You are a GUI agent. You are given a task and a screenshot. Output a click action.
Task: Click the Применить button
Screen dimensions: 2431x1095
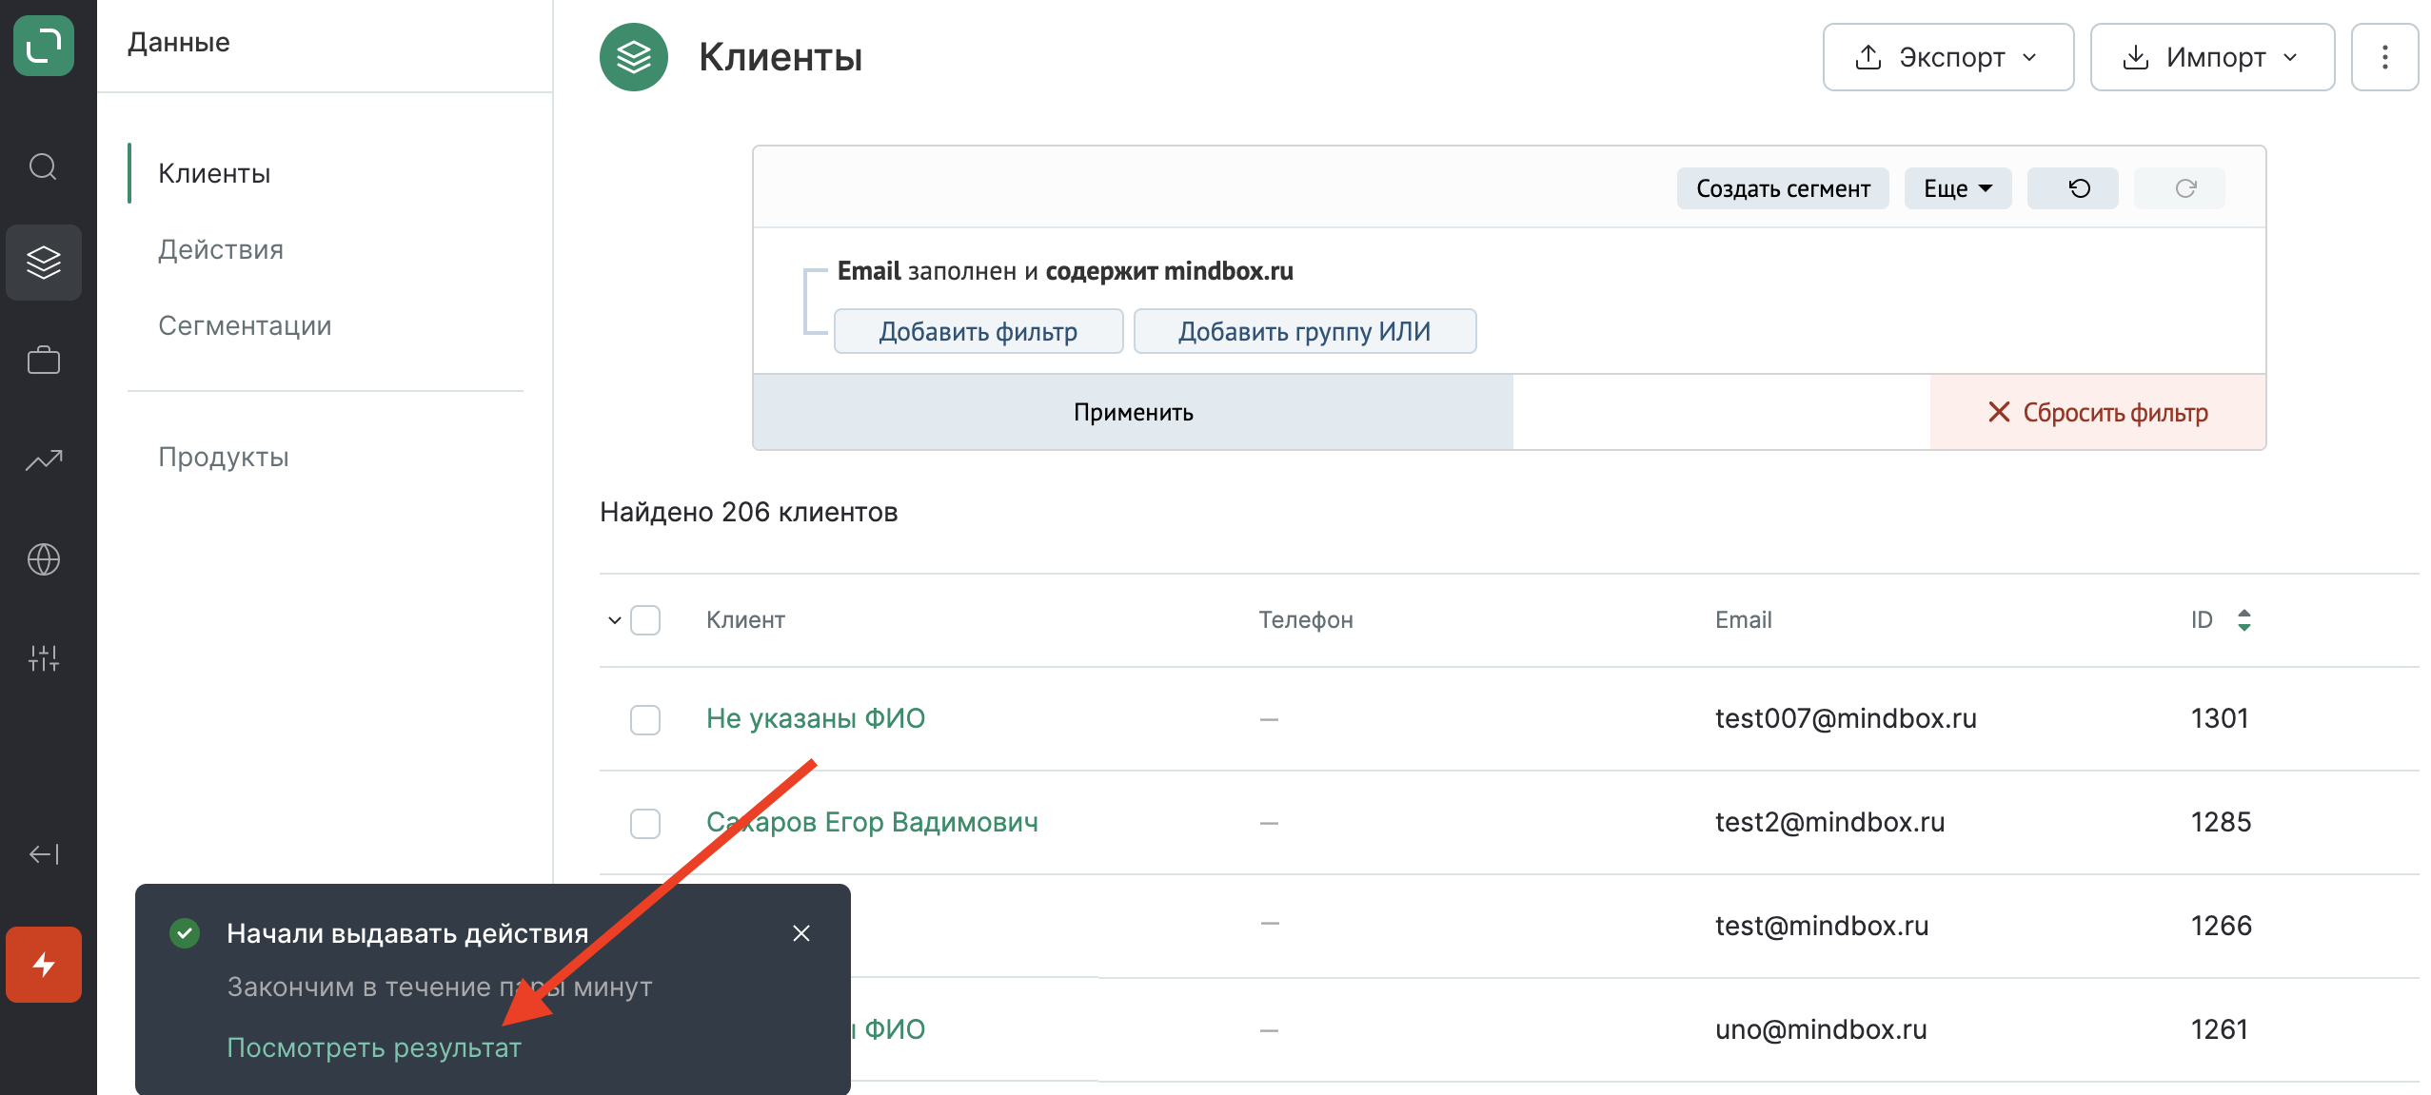1133,412
